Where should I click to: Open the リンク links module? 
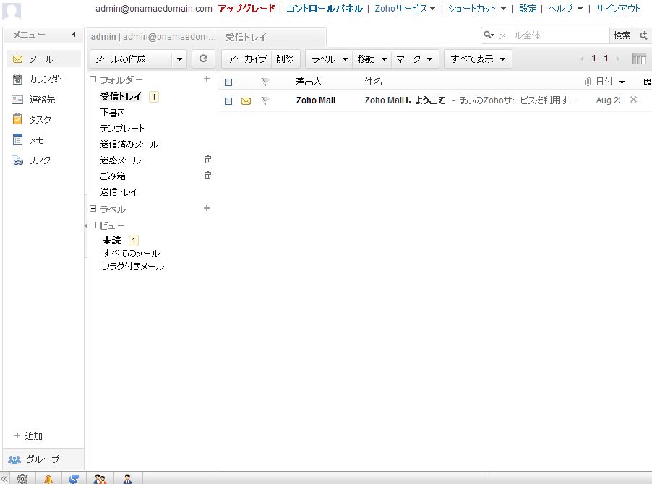(31, 160)
